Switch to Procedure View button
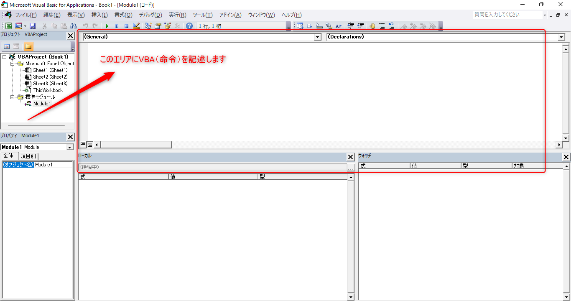The height and width of the screenshot is (301, 571). (x=83, y=145)
